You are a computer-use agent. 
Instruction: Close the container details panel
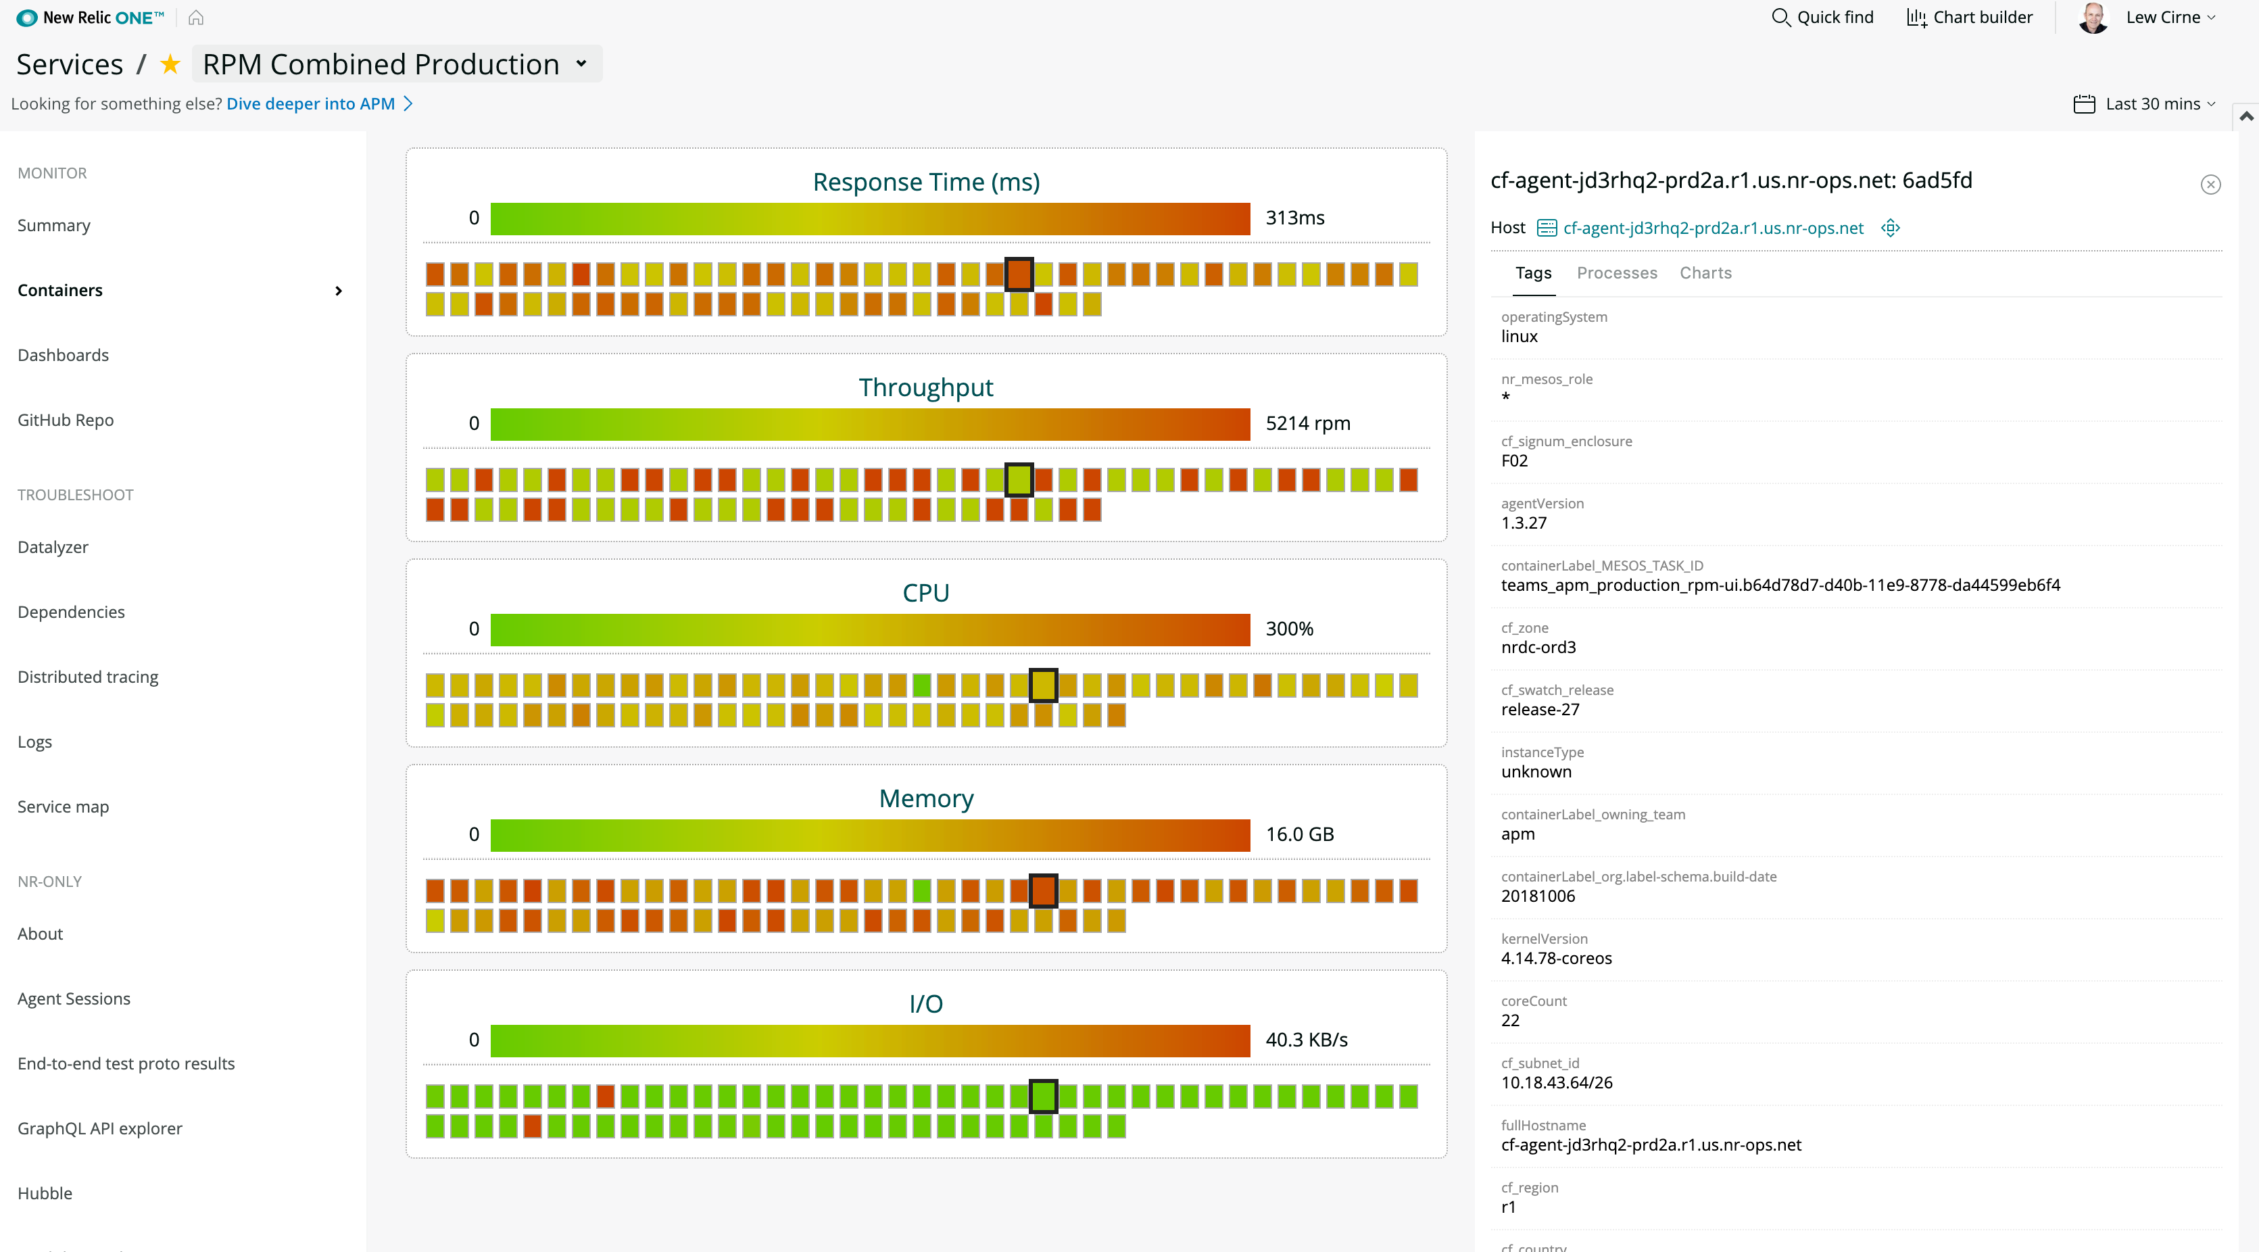pos(2210,184)
